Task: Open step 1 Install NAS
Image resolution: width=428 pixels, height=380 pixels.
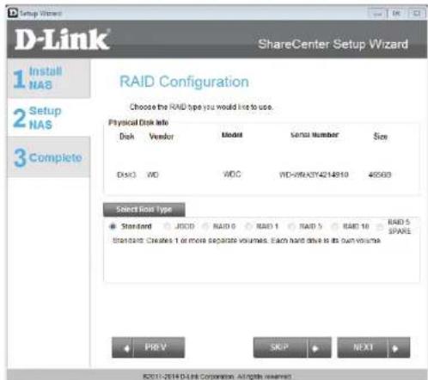Action: coord(49,78)
